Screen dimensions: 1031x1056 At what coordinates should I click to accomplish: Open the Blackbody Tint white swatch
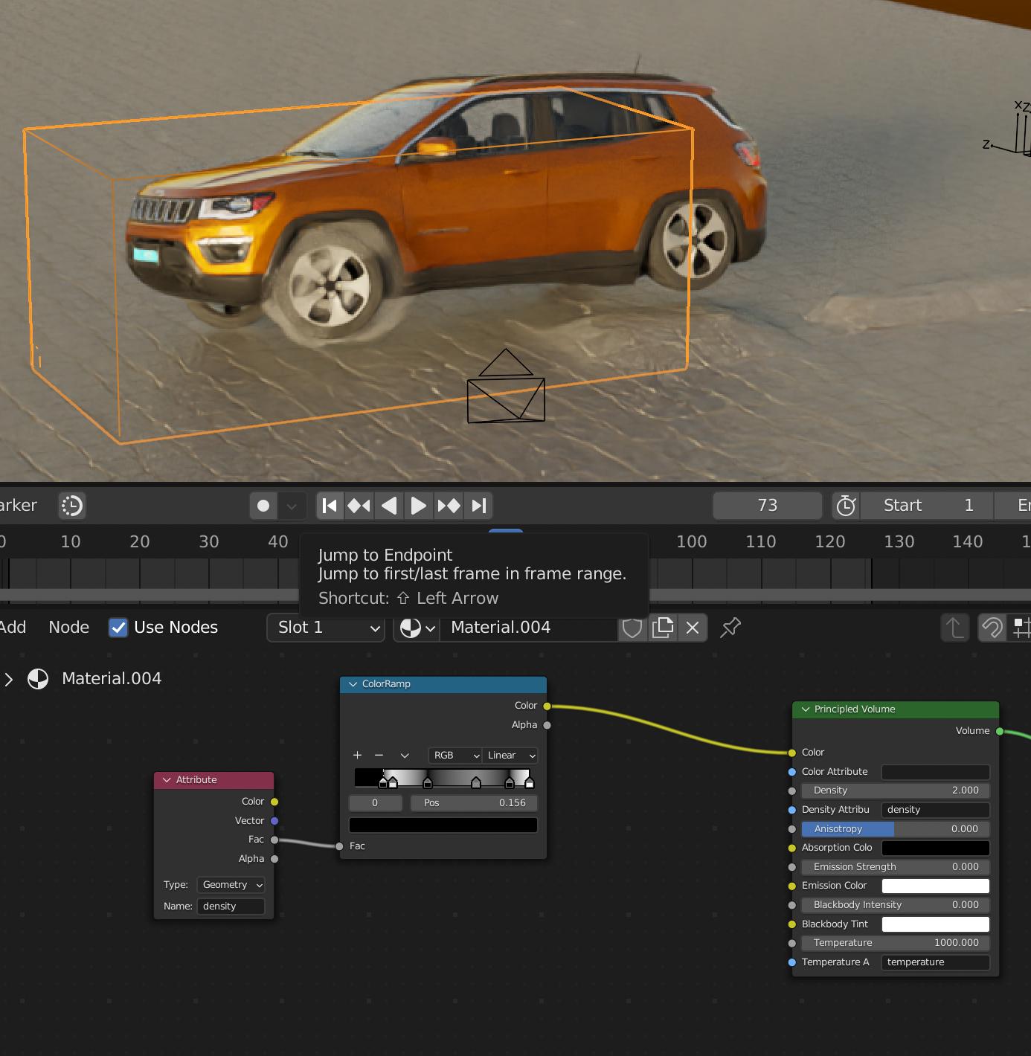[936, 924]
